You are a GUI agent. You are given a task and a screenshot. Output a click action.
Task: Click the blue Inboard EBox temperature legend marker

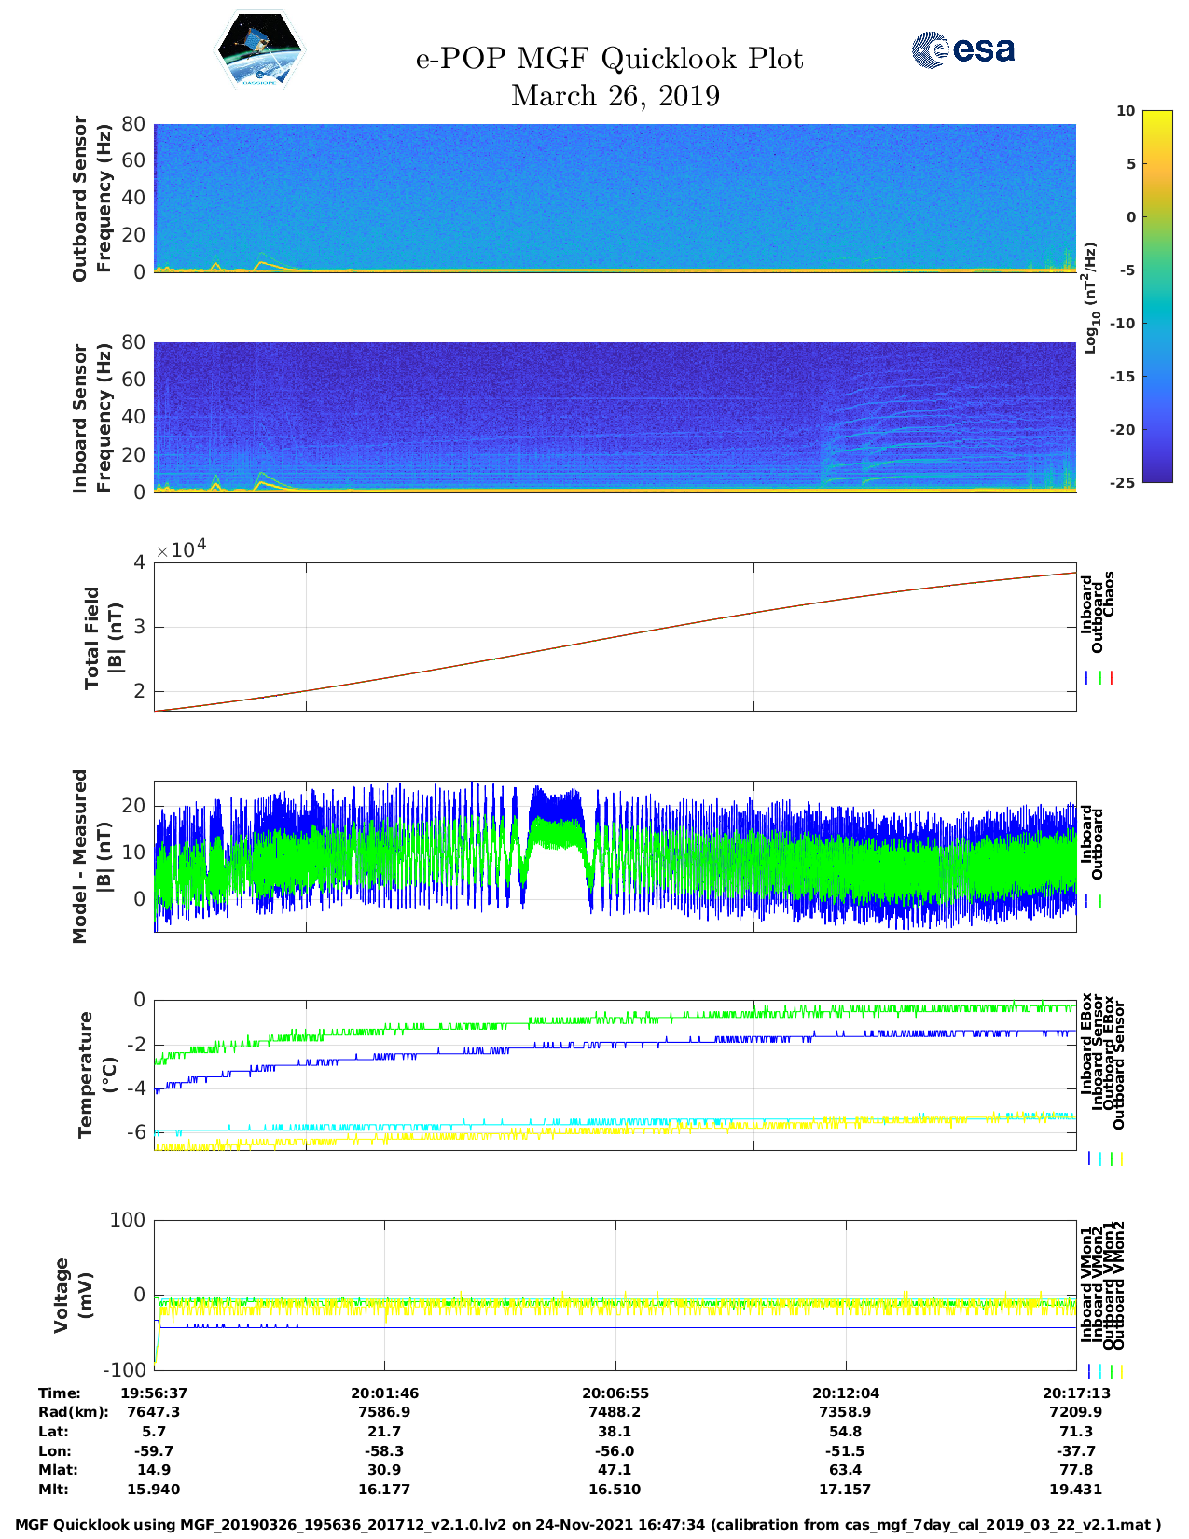[x=1088, y=1158]
